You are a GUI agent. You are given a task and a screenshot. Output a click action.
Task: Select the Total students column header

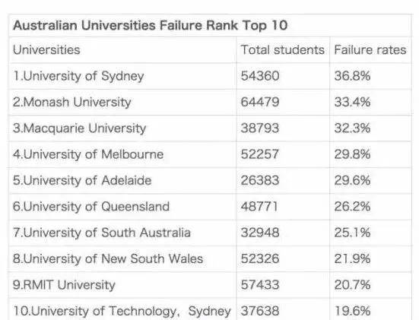tap(282, 50)
